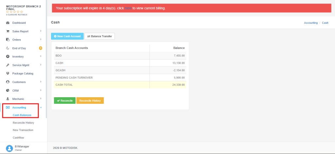Image resolution: width=335 pixels, height=154 pixels.
Task: Click the green Reconcile button
Action: coord(65,100)
